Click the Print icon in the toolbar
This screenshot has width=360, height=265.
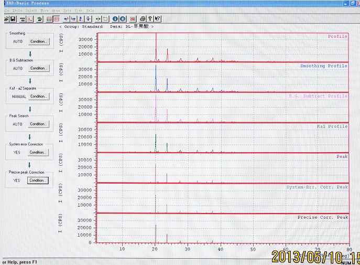tap(143, 19)
